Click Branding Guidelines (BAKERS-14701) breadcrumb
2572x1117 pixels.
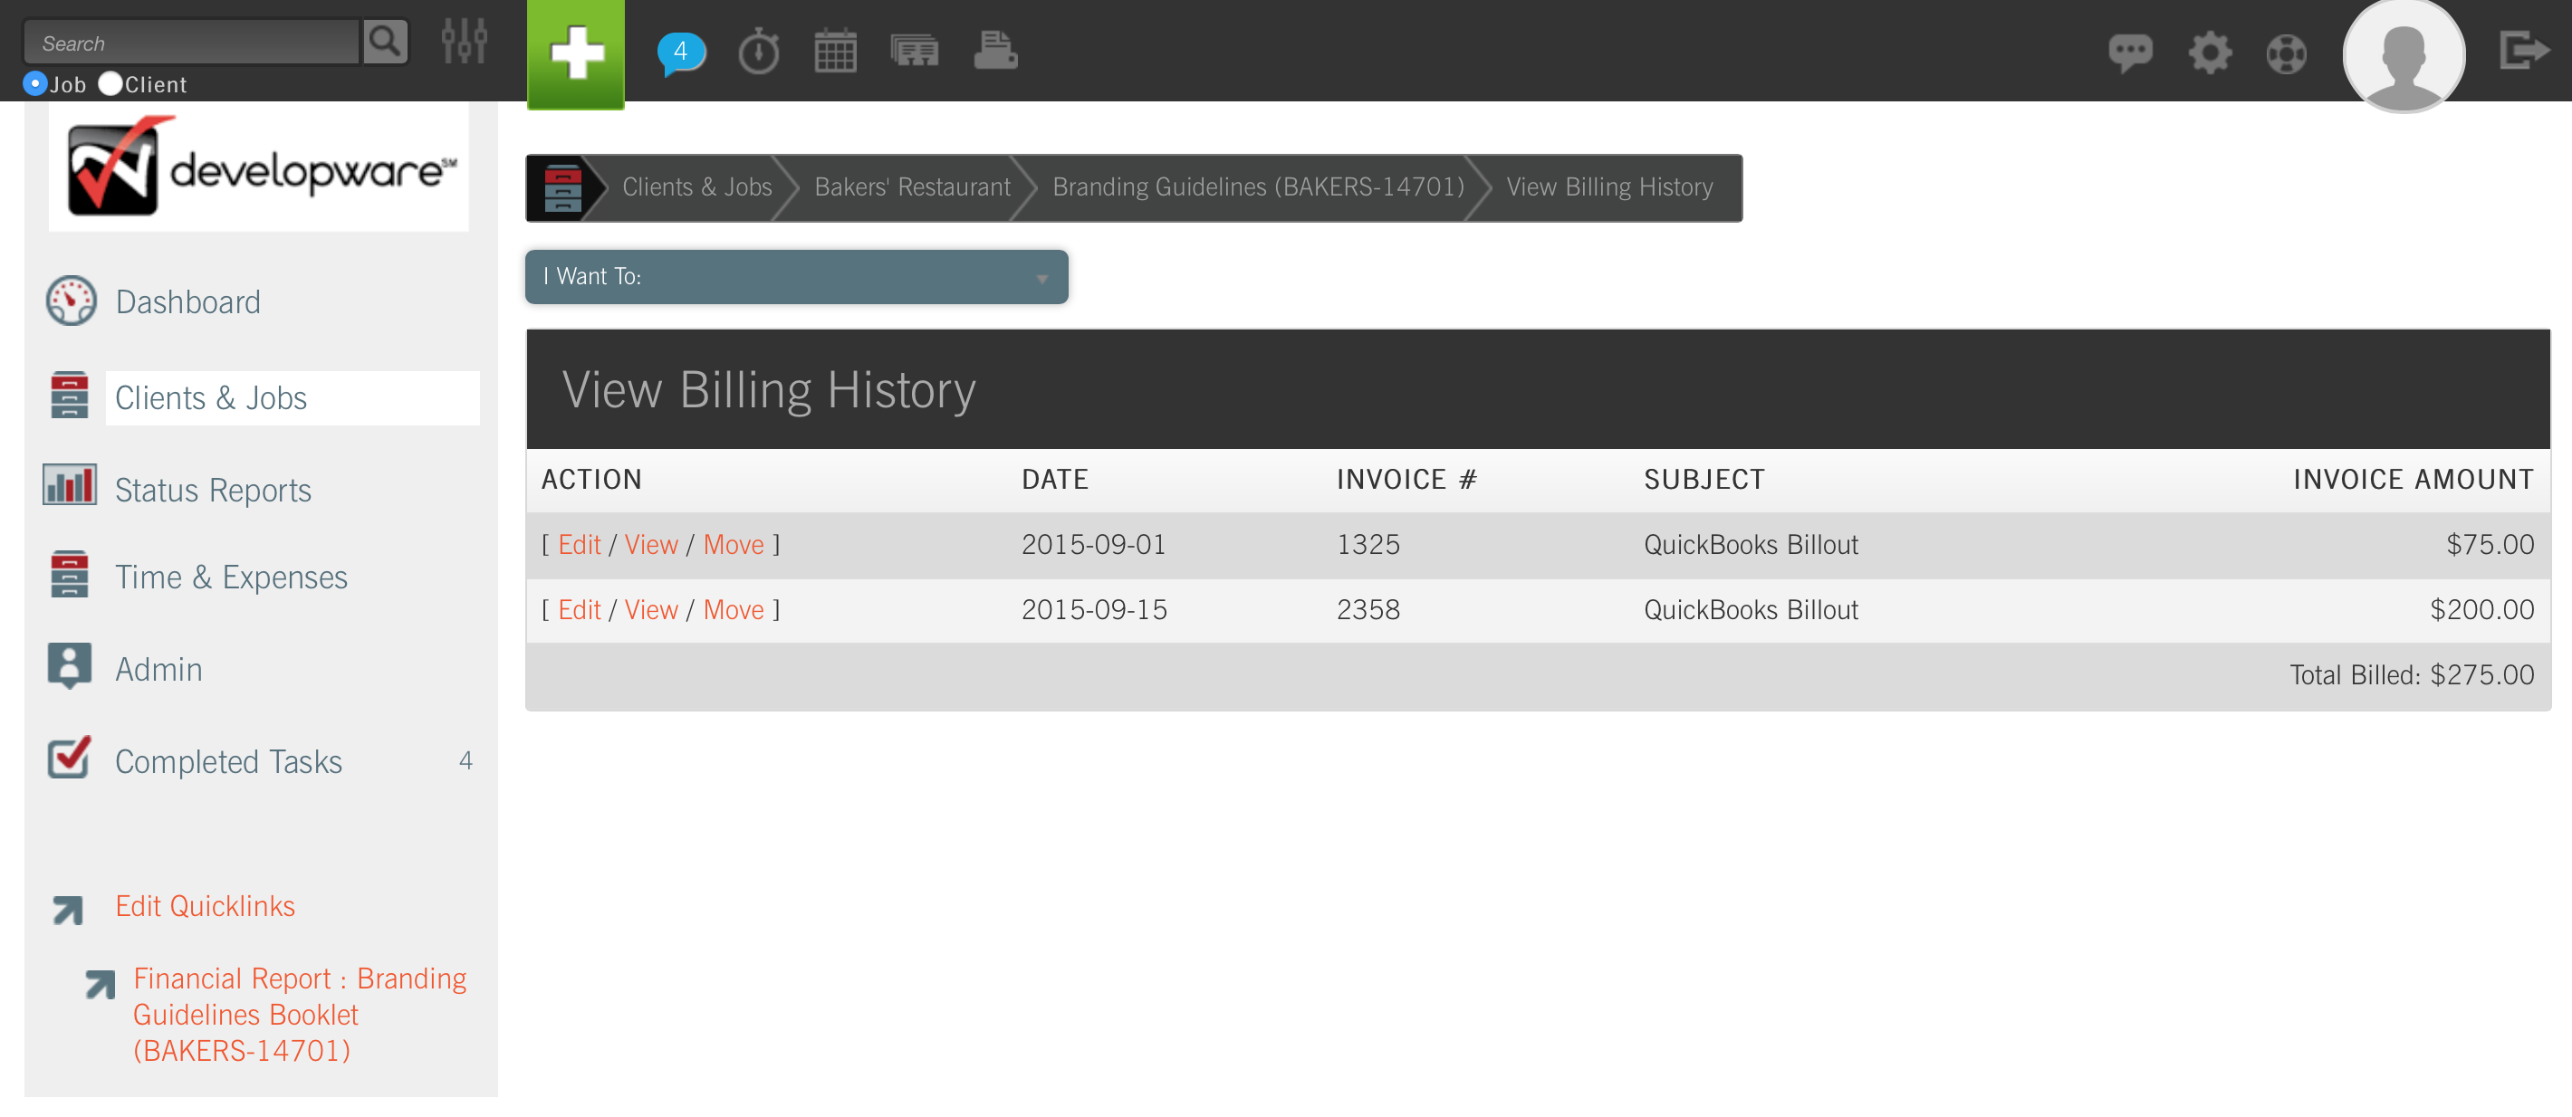[1258, 186]
